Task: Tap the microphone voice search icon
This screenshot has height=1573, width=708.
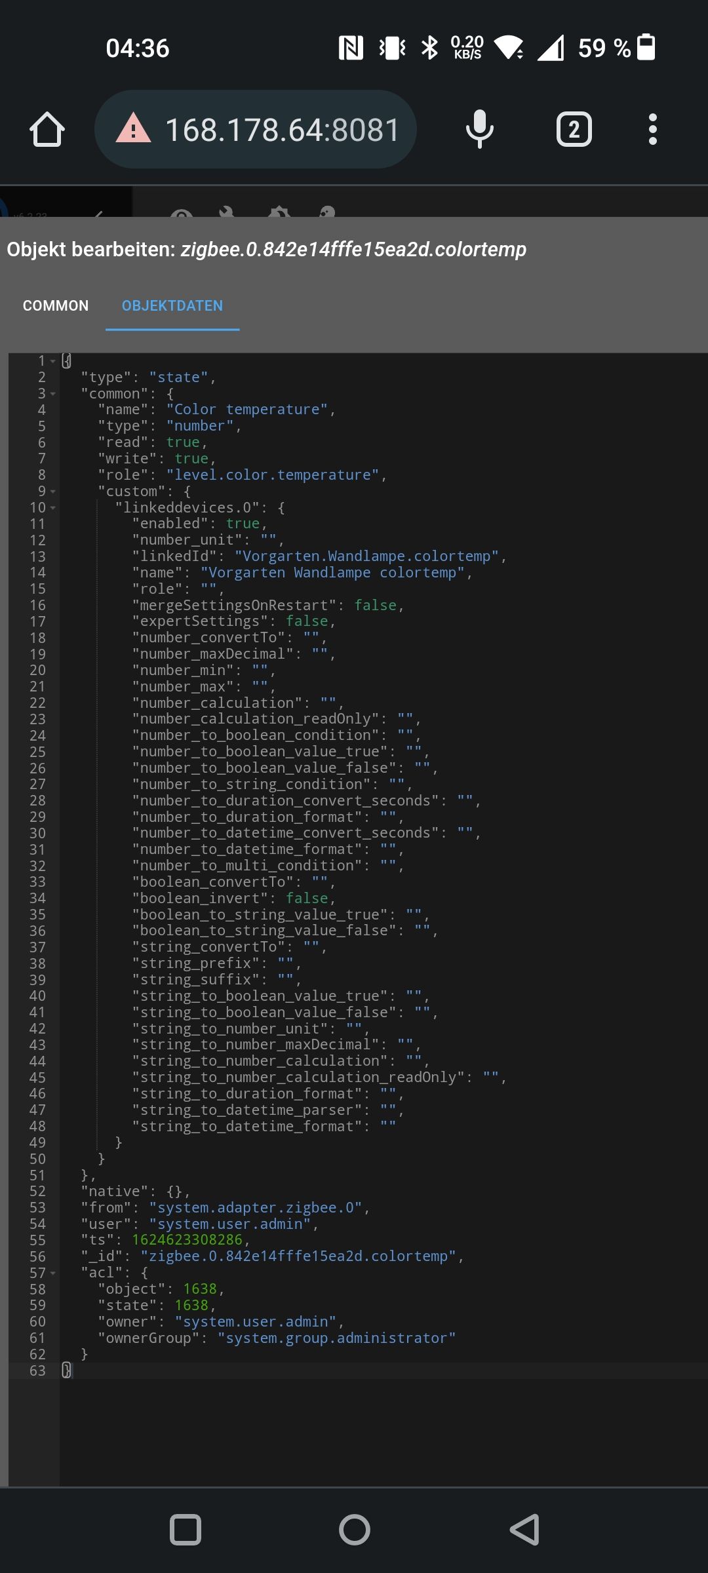Action: (479, 129)
